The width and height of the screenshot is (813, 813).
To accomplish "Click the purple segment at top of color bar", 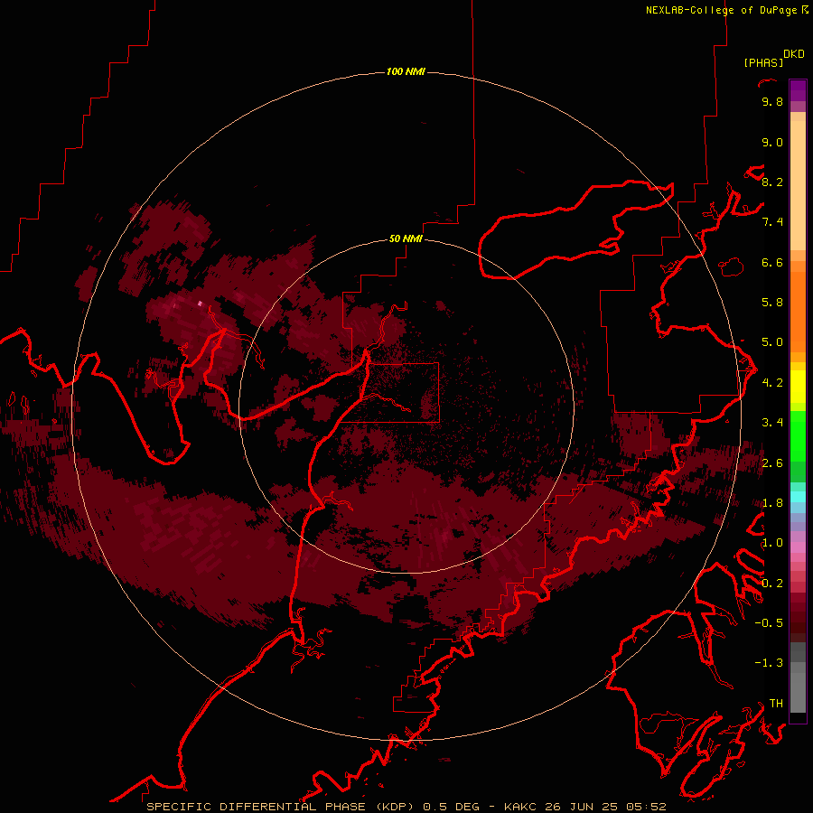I will pyautogui.click(x=798, y=91).
